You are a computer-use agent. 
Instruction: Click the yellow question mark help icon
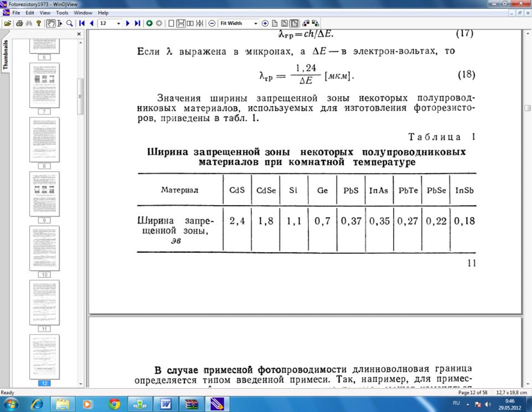tap(38, 23)
